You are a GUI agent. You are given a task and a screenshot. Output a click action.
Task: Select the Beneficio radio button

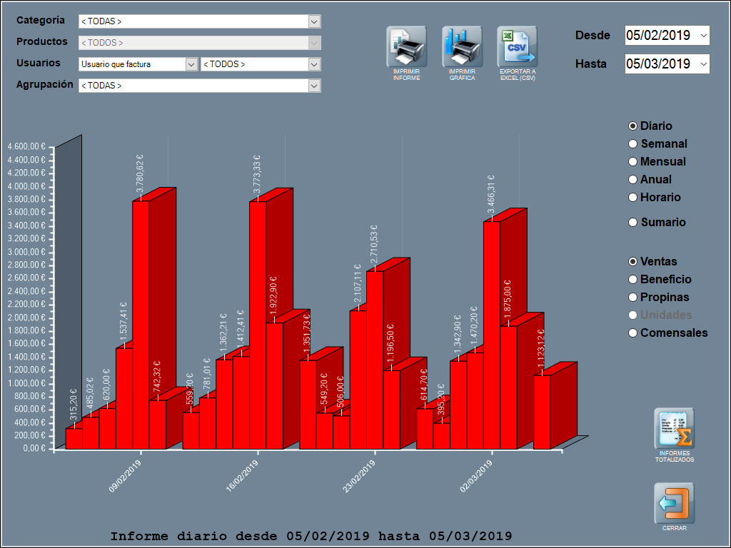632,280
